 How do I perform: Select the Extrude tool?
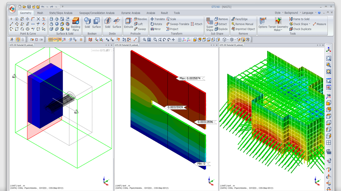pos(128,23)
